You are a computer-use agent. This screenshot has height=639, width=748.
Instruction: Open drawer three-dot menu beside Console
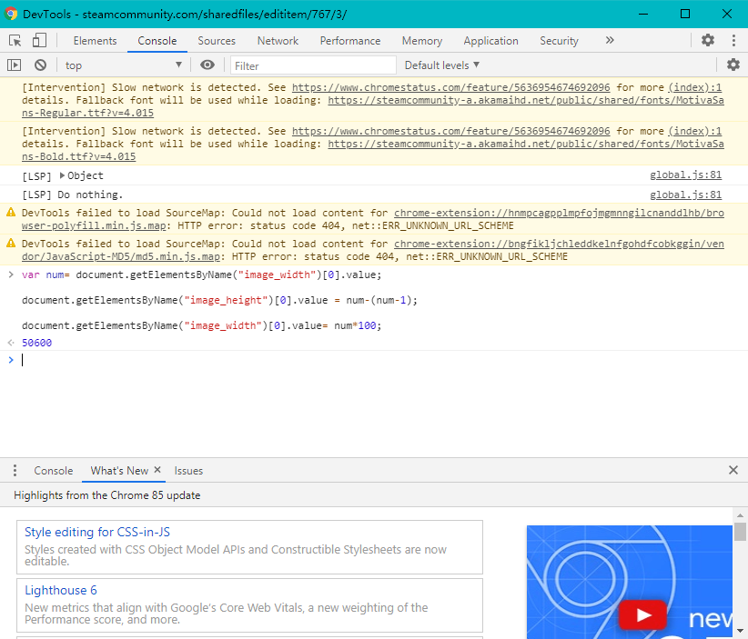pos(15,471)
